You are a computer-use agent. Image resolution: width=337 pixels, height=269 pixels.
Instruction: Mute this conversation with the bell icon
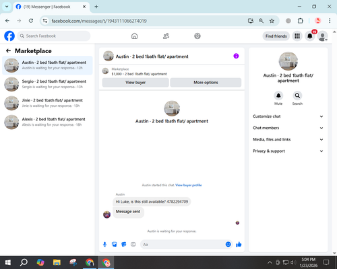coord(278,95)
